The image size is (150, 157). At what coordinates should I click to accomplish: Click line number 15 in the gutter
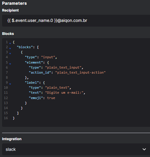pos(6,113)
